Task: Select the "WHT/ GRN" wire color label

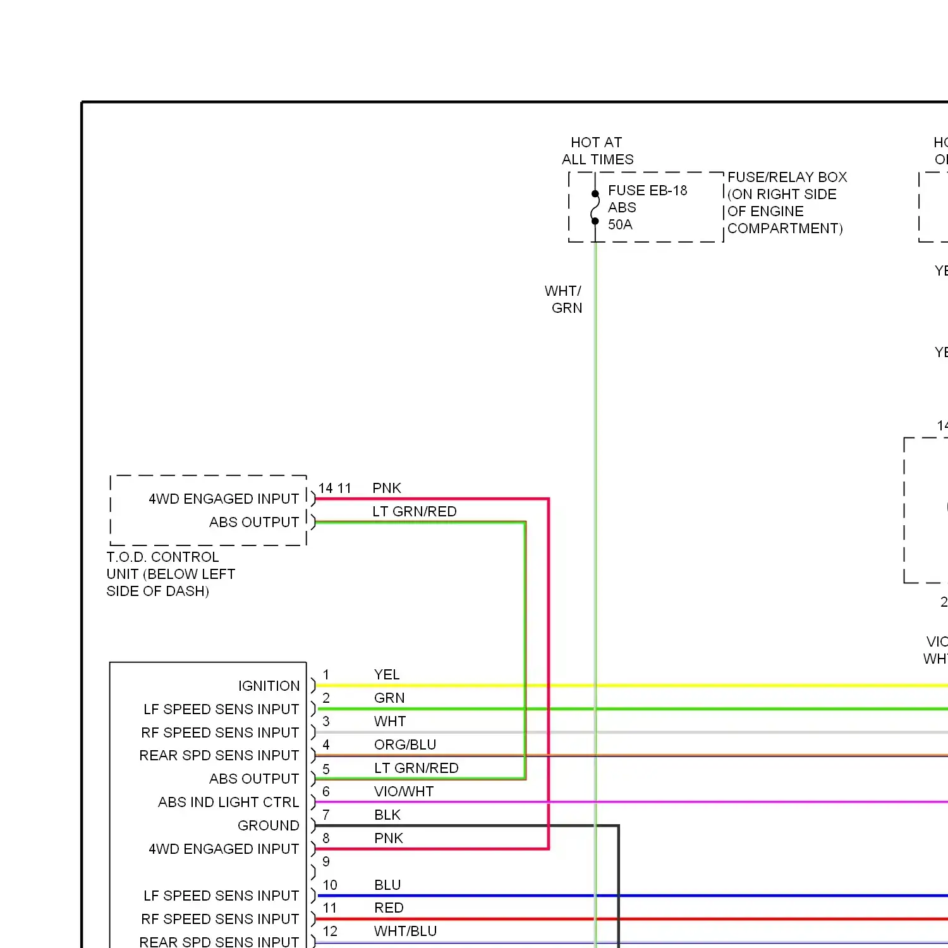Action: point(564,300)
